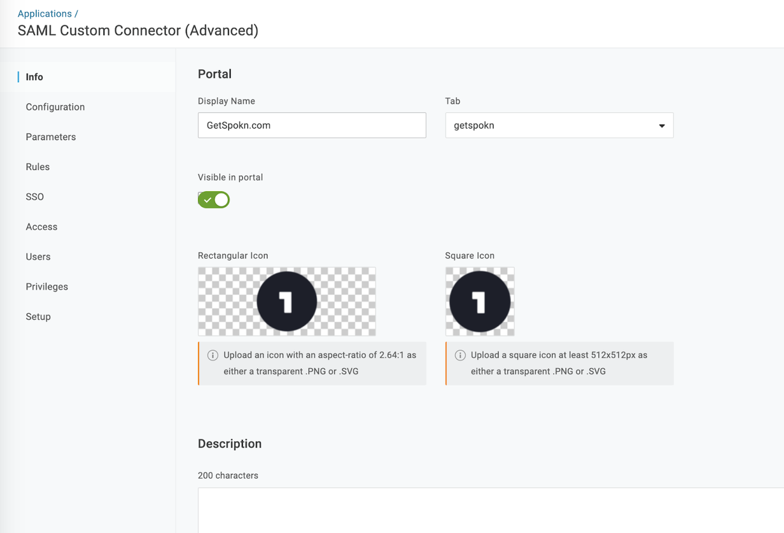Click the Display Name input field
784x533 pixels.
(312, 126)
